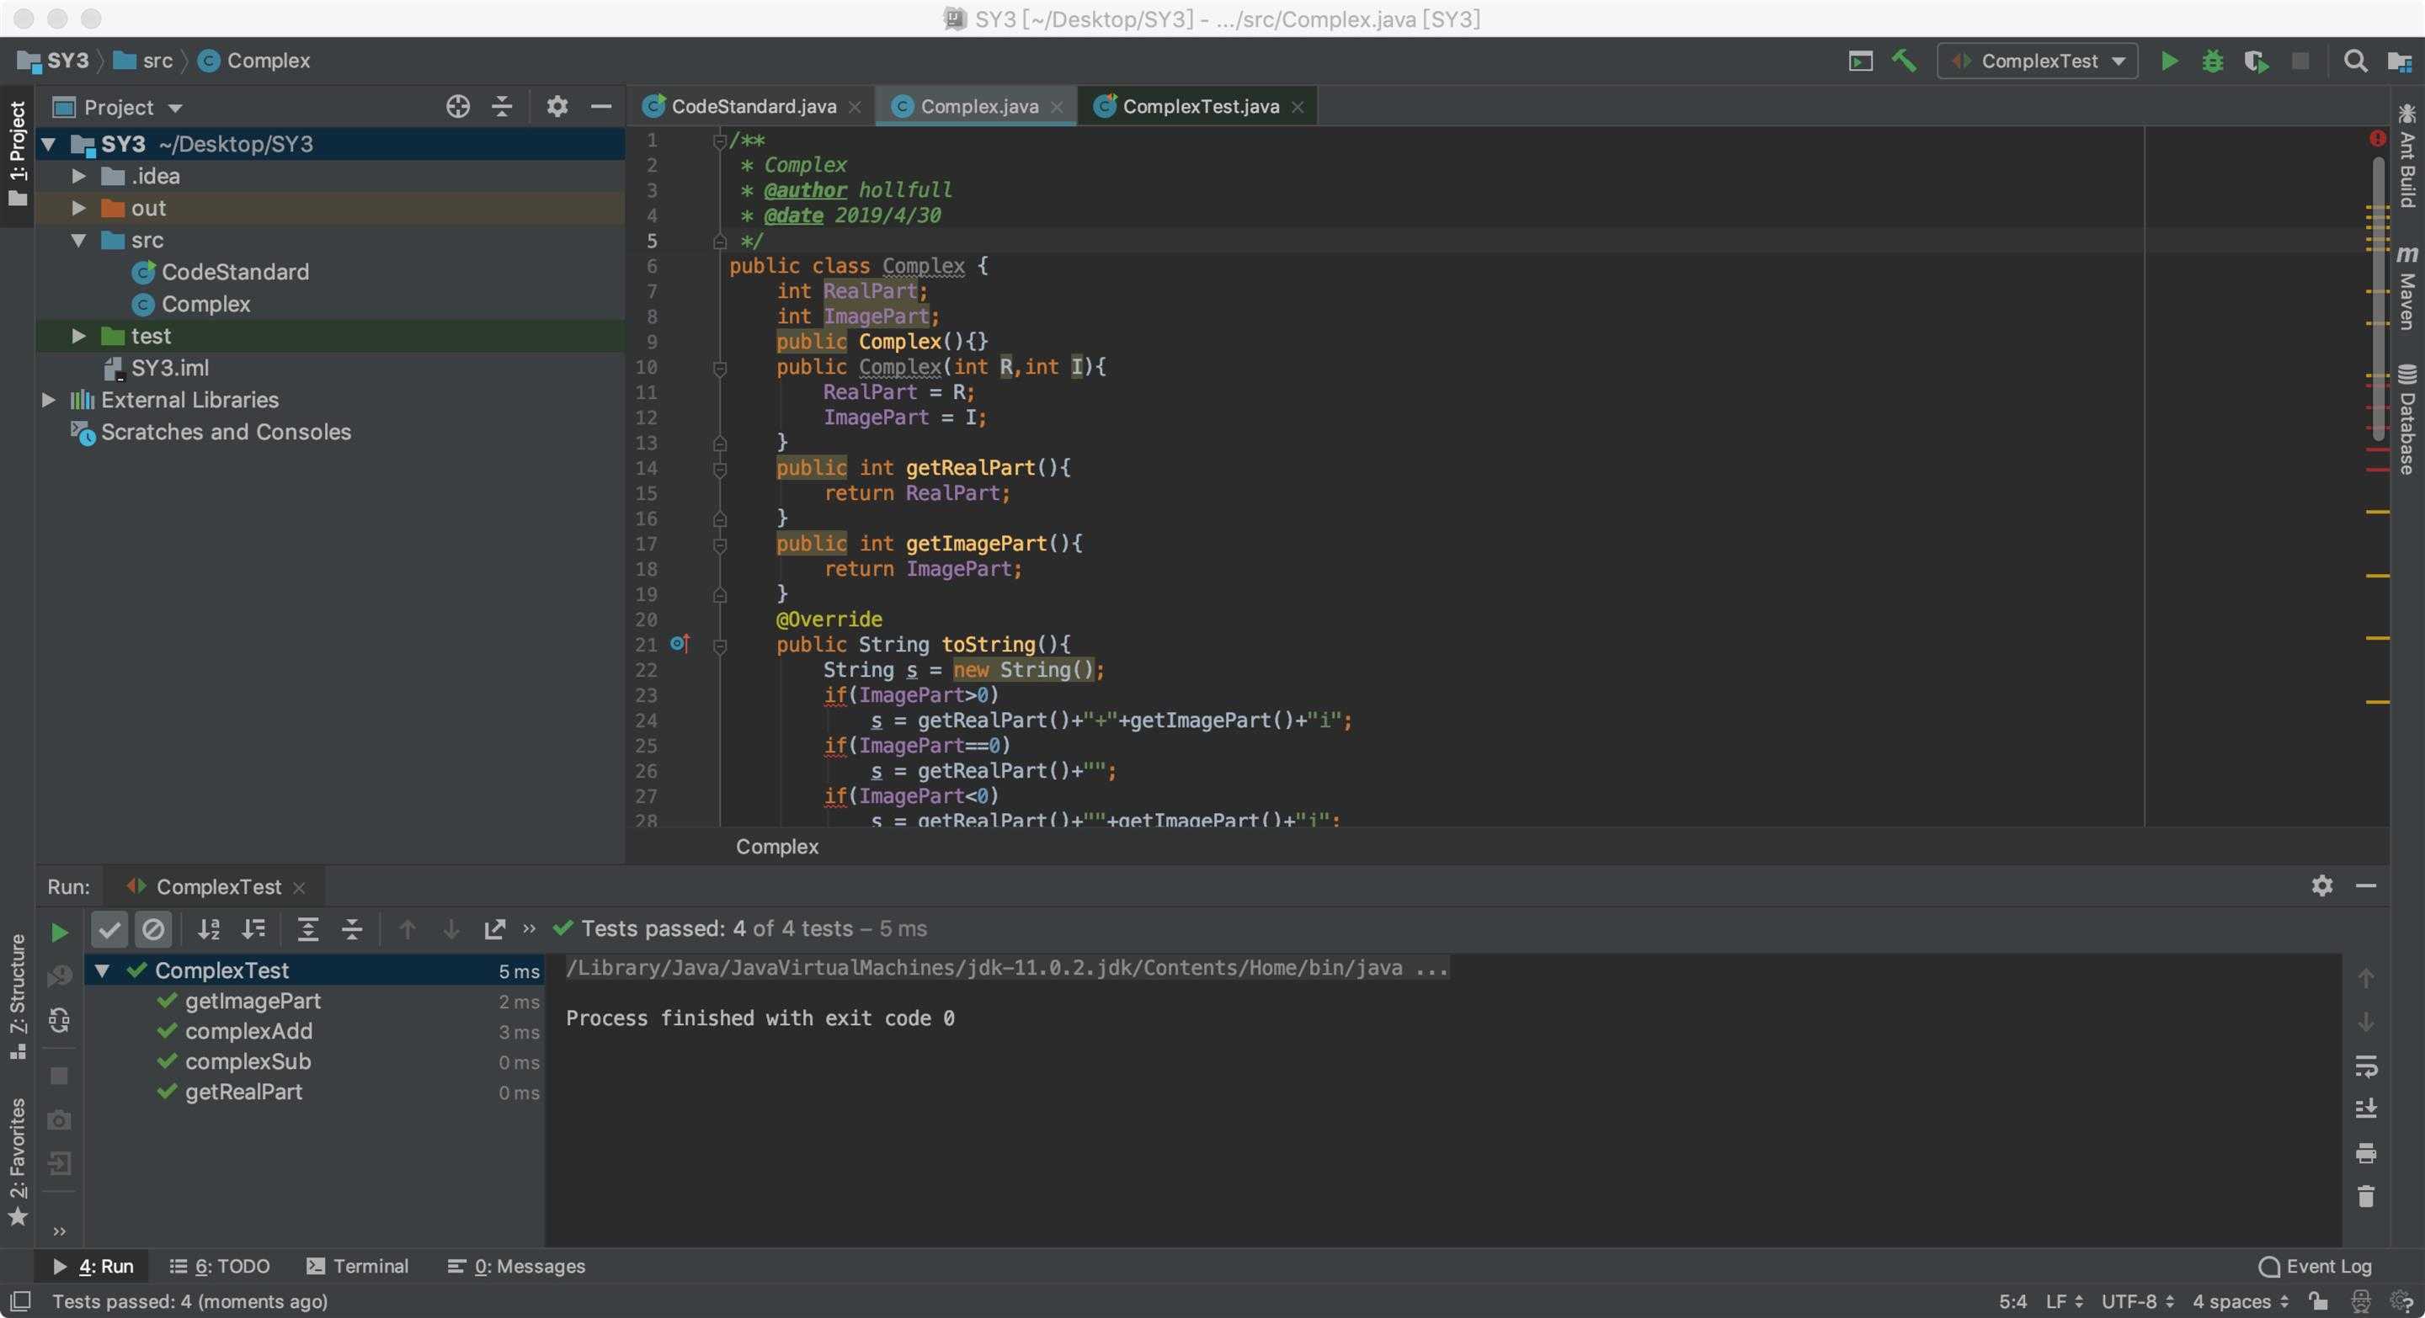Build project using the hammer icon

tap(1904, 61)
